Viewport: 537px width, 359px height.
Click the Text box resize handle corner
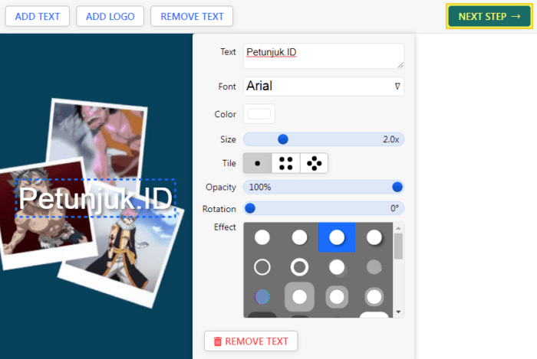[x=400, y=65]
